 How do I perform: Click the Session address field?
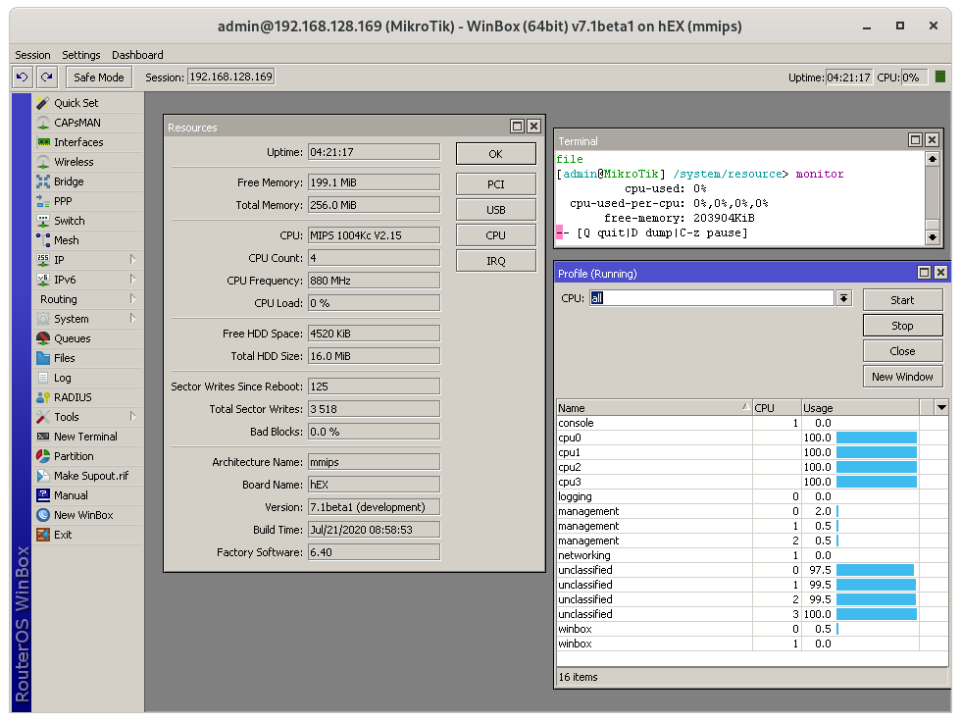pos(231,77)
